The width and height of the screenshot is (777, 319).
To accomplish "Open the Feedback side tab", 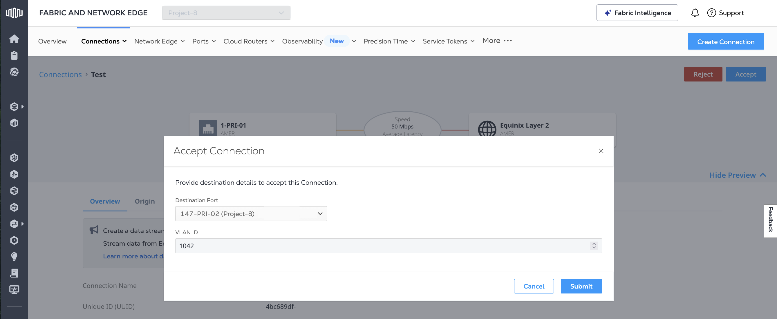I will pos(770,220).
